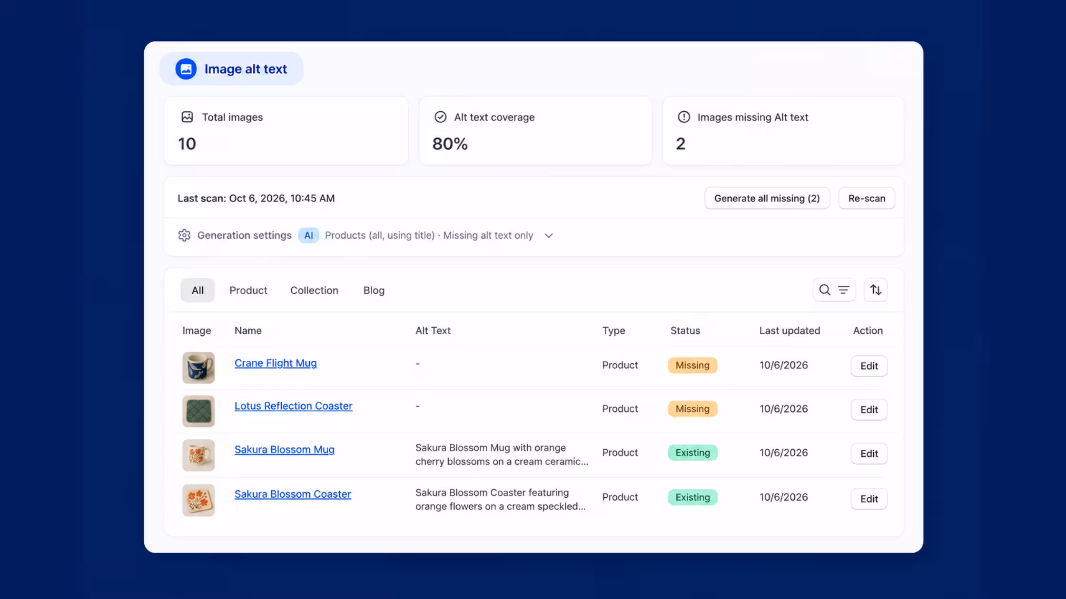Edit the Sakura Blossom Mug row
Screen dimensions: 1066x599
tap(869, 454)
